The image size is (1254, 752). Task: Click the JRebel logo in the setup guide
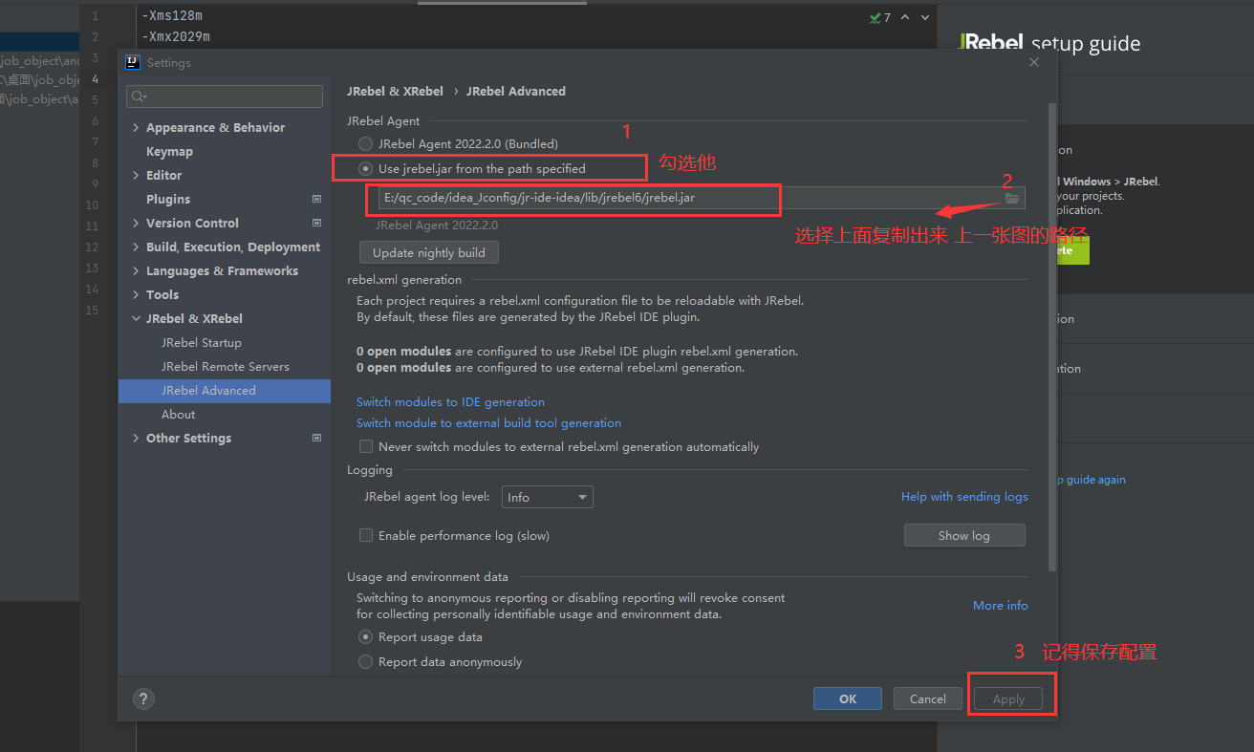point(990,42)
